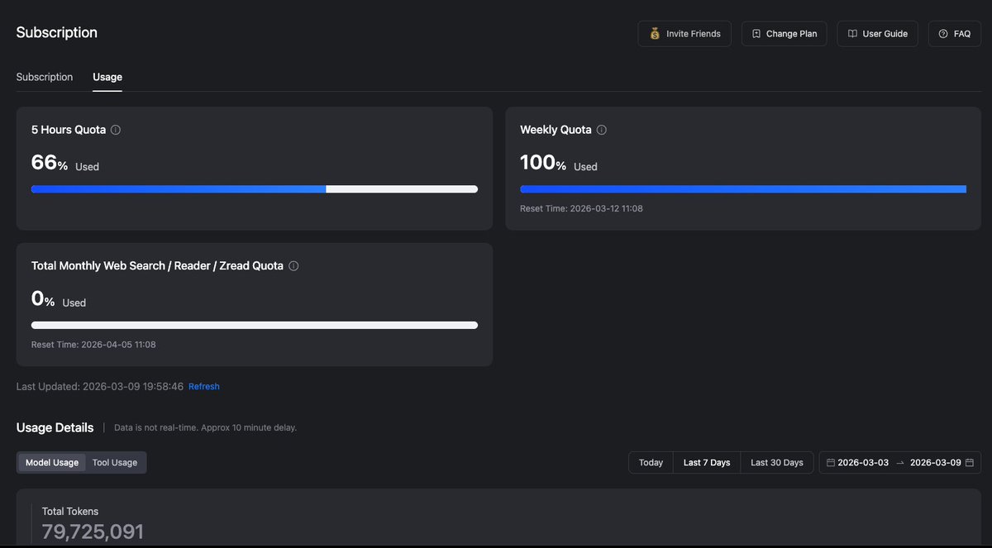Click the book icon on User Guide
992x548 pixels.
tap(852, 34)
